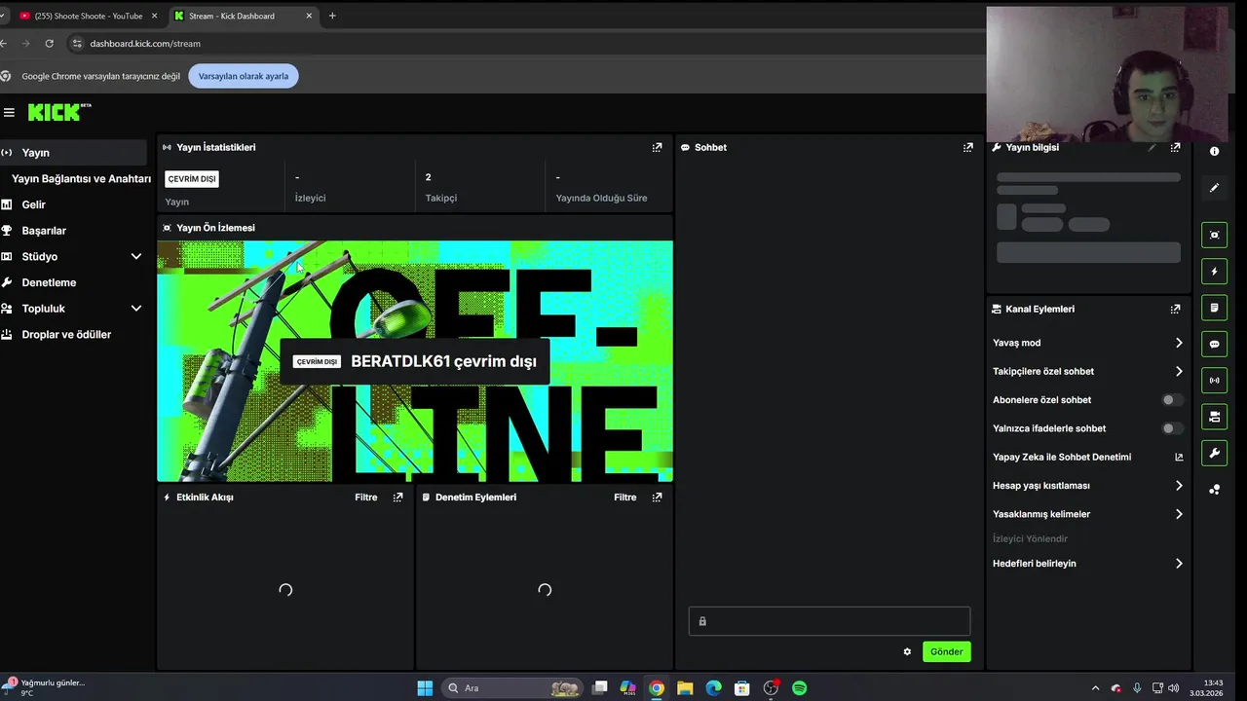Open the Windows Start menu
1247x701 pixels.
425,688
